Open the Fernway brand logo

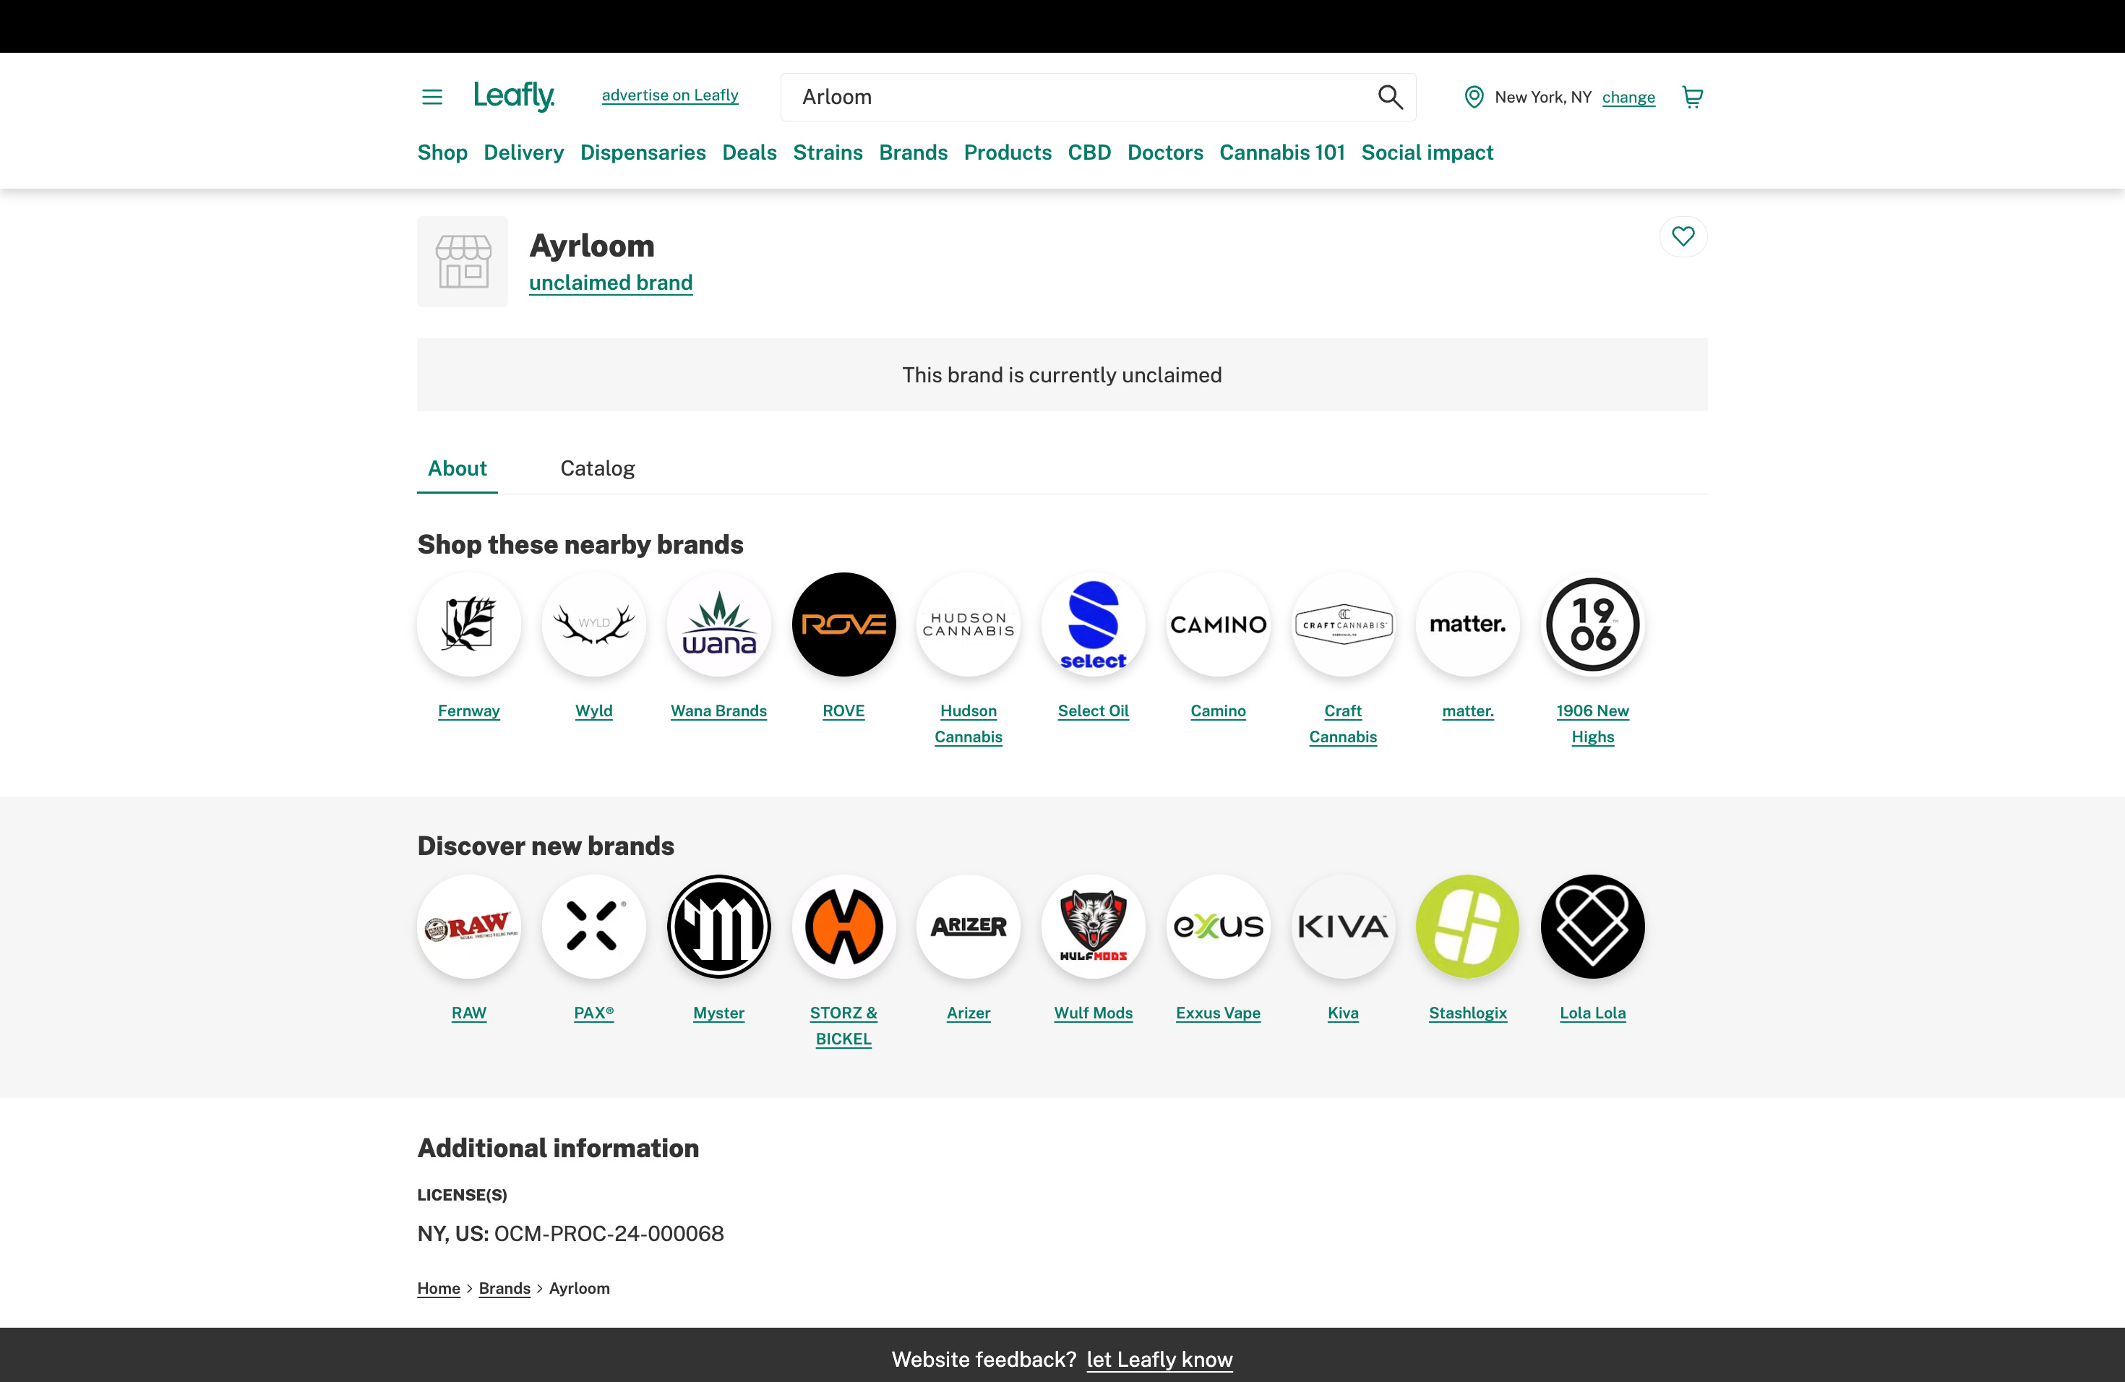click(x=469, y=624)
